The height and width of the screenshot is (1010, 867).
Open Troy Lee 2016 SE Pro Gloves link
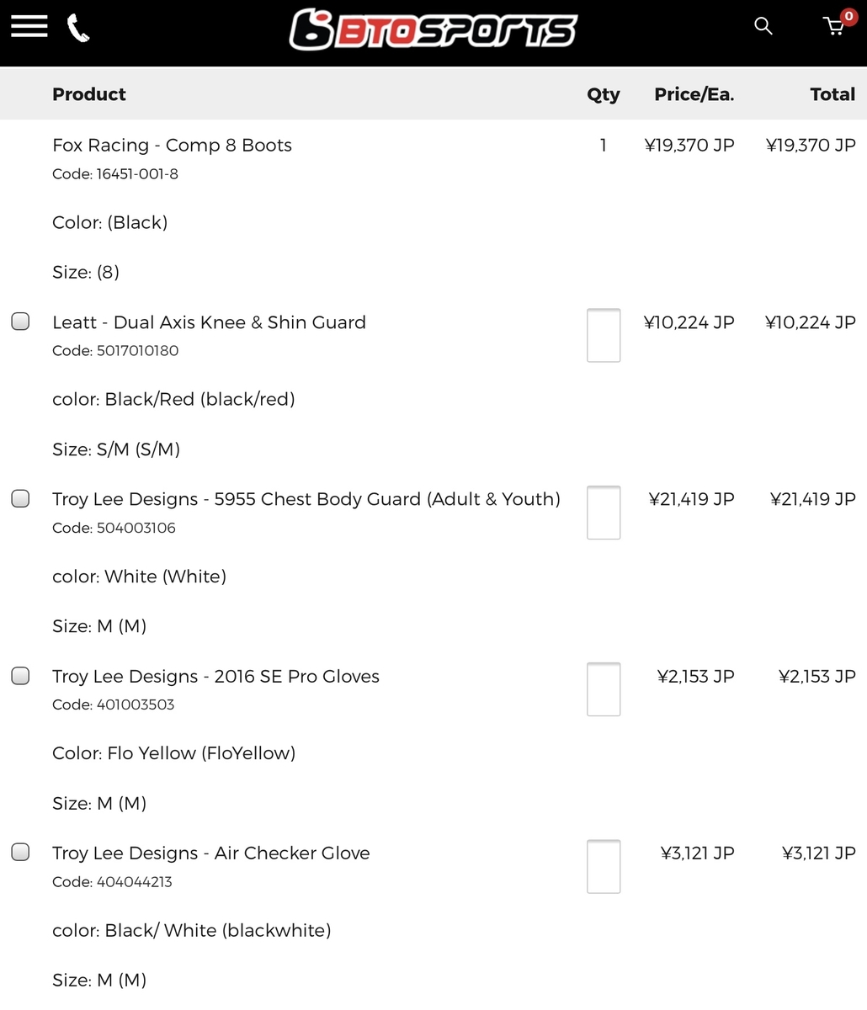pos(215,677)
